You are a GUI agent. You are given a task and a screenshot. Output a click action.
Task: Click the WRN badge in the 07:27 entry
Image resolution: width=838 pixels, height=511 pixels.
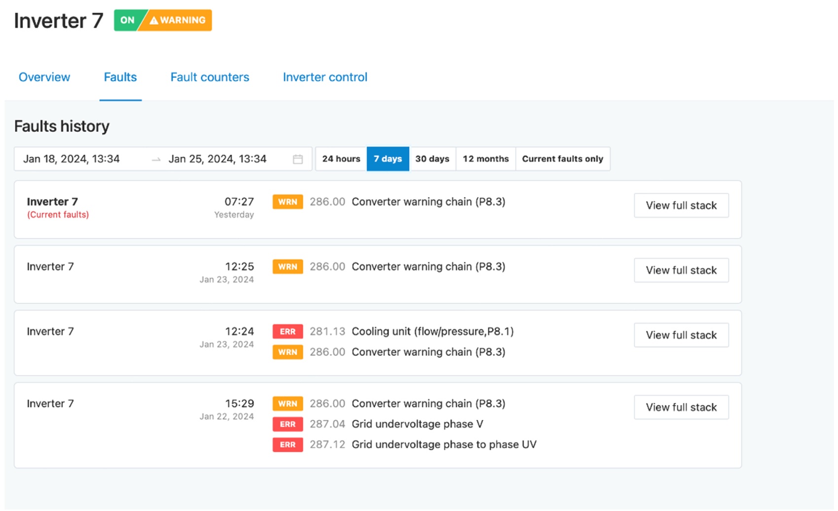pos(288,202)
